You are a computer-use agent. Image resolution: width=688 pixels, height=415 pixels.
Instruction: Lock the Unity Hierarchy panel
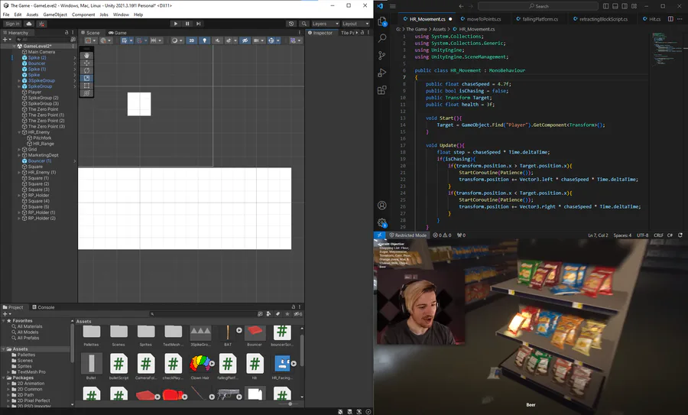[67, 32]
